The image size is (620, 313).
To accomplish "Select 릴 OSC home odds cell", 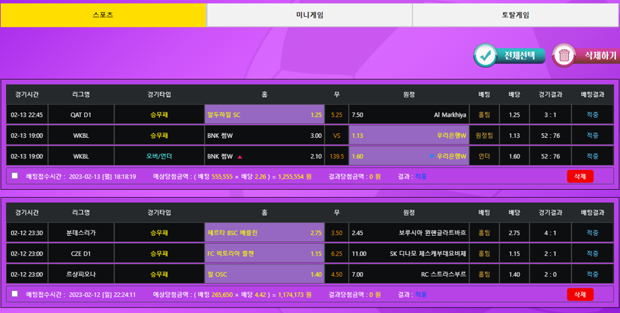I will point(264,274).
